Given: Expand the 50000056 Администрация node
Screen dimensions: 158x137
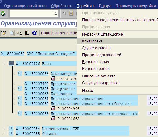Looking at the screenshot, I should [x=20, y=73].
